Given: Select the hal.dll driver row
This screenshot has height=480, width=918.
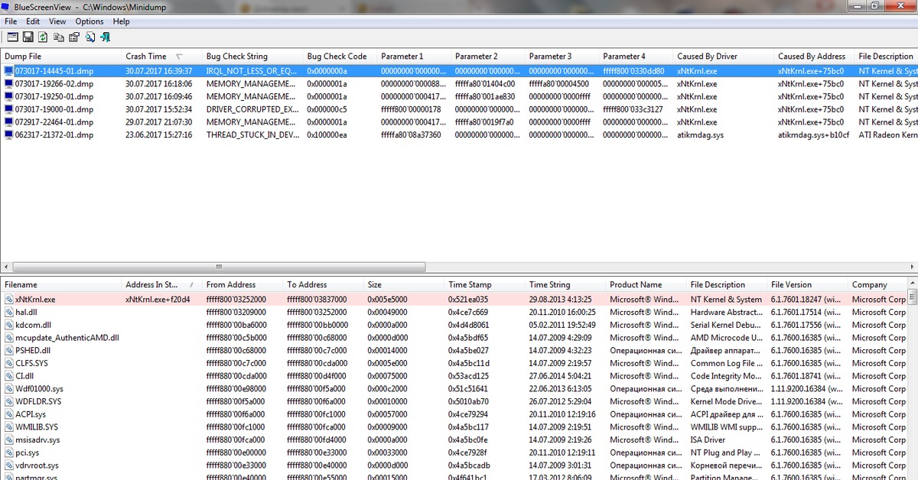Looking at the screenshot, I should (26, 313).
